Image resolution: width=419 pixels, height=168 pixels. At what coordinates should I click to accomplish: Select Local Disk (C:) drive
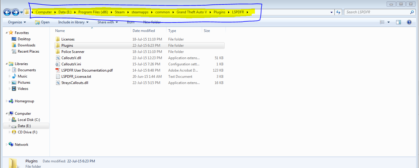coord(29,120)
